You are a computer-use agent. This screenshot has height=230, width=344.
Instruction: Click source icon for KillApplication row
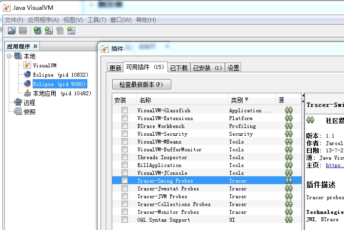[x=289, y=165]
